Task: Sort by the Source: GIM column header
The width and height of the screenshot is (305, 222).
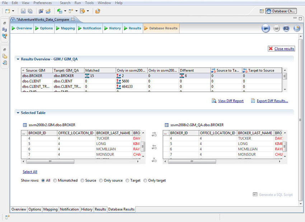Action: pos(37,70)
